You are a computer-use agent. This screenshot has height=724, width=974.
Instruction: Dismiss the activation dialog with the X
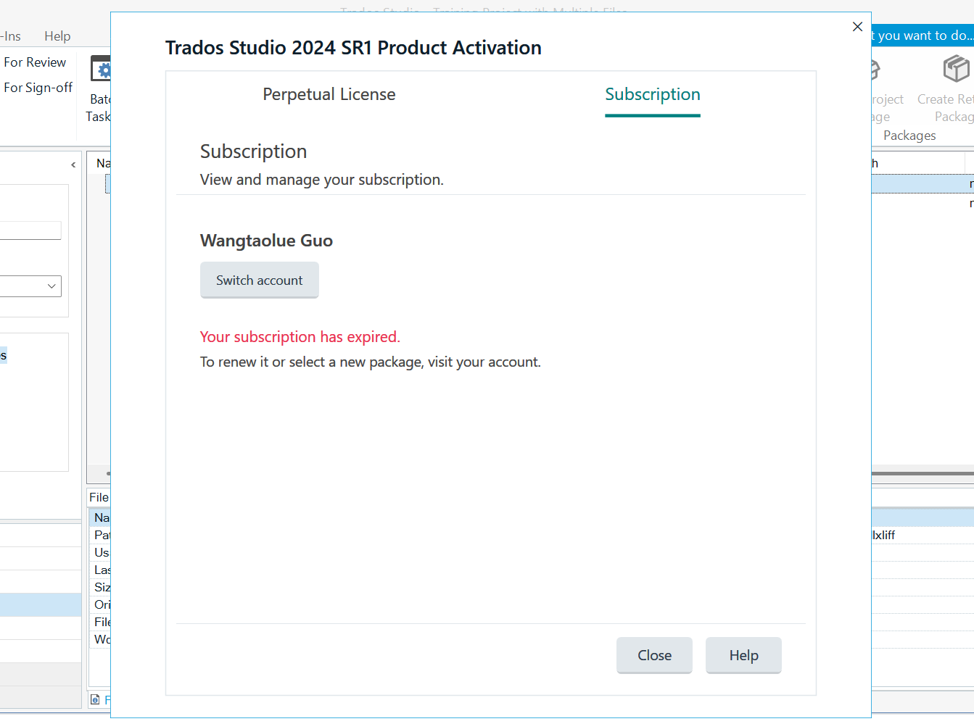857,26
